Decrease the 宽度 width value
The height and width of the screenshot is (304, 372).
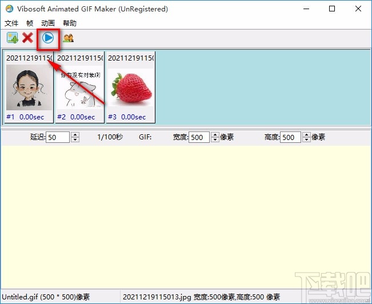click(215, 140)
